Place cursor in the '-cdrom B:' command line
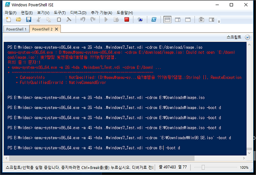This screenshot has width=256, height=175. (x=94, y=148)
